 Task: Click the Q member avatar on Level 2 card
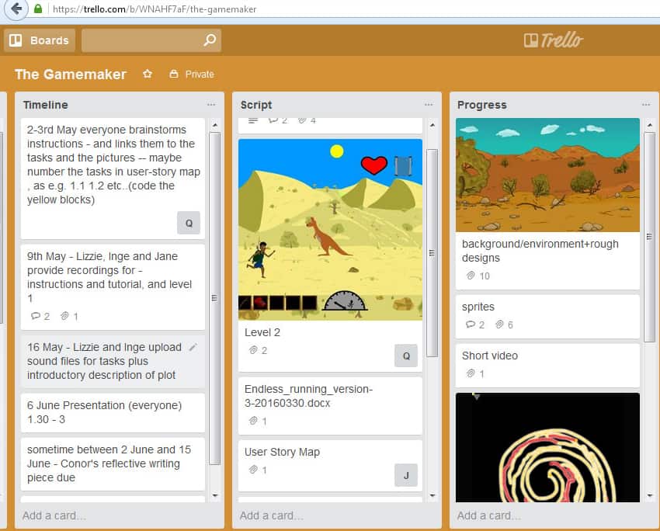point(405,356)
